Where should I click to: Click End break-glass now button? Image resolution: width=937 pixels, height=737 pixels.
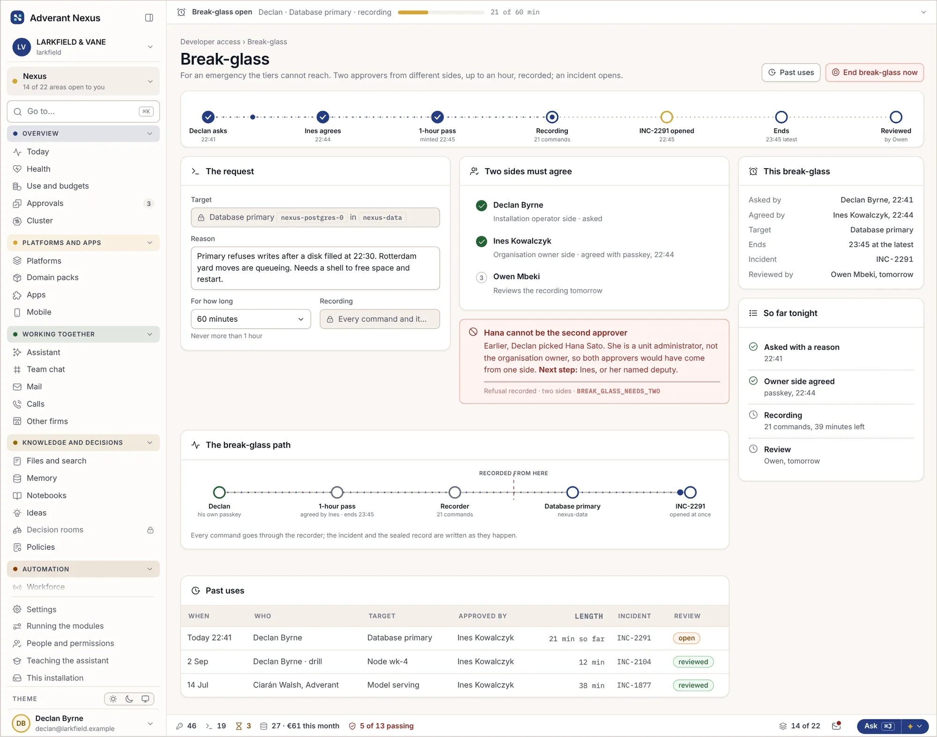(x=874, y=73)
